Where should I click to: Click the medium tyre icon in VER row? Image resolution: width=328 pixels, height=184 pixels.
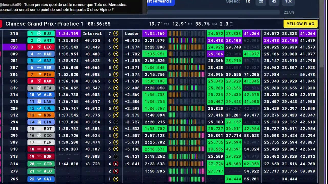pyautogui.click(x=116, y=67)
